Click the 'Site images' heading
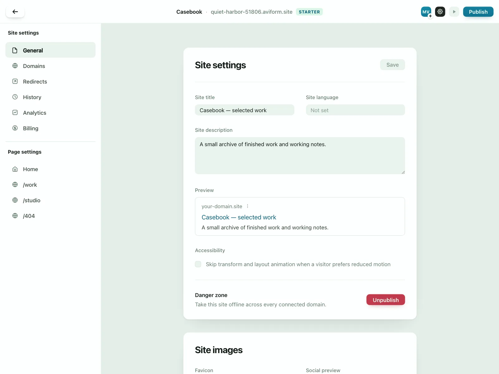The image size is (499, 374). (x=219, y=350)
